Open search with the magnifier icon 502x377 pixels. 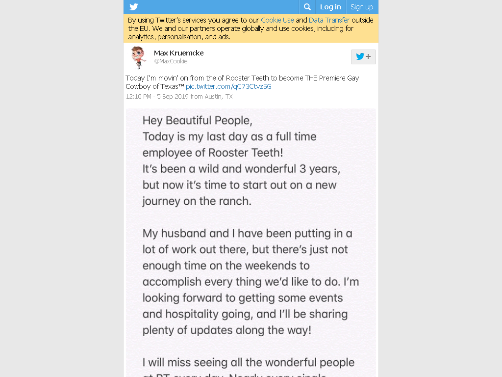click(307, 7)
